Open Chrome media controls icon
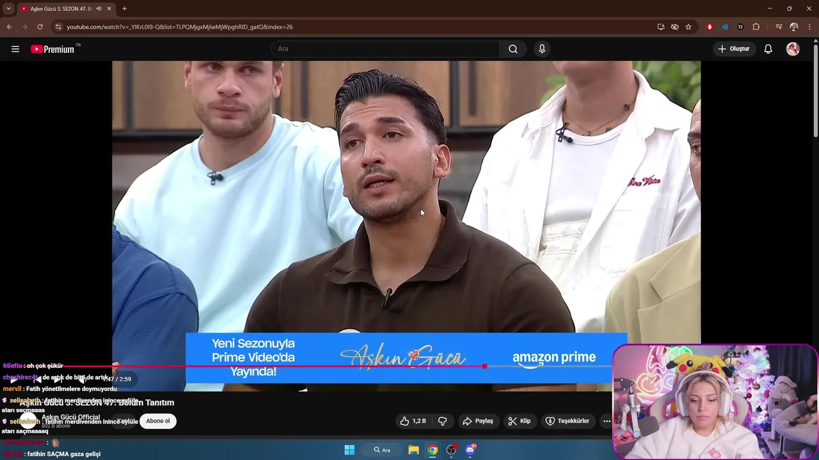The image size is (819, 460). pos(779,27)
